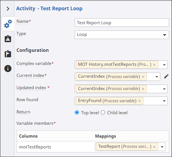Open the flag clipboard tab
172x157 pixels.
[x=8, y=54]
